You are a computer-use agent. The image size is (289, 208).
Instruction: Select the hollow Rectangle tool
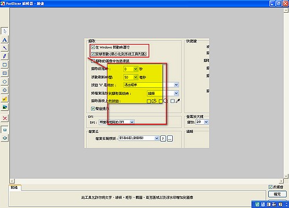click(x=5, y=65)
